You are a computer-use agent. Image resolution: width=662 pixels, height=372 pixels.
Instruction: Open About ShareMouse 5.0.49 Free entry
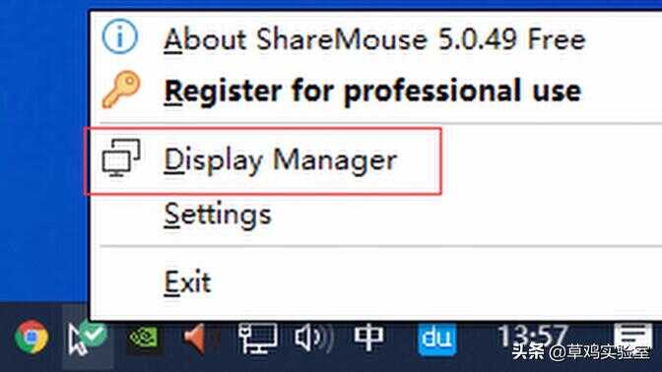375,39
